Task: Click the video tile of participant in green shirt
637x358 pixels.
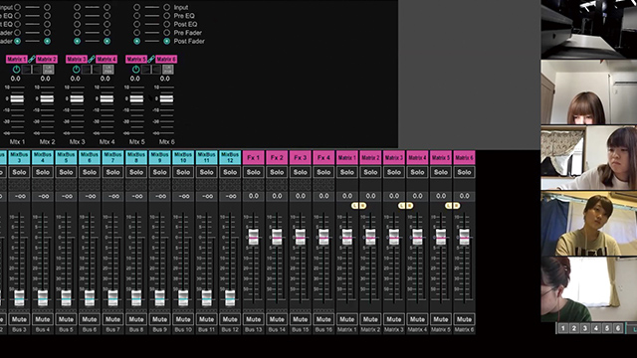Action: coord(589,289)
